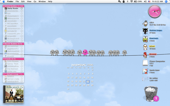Select buddy tempsn682

click(14, 36)
